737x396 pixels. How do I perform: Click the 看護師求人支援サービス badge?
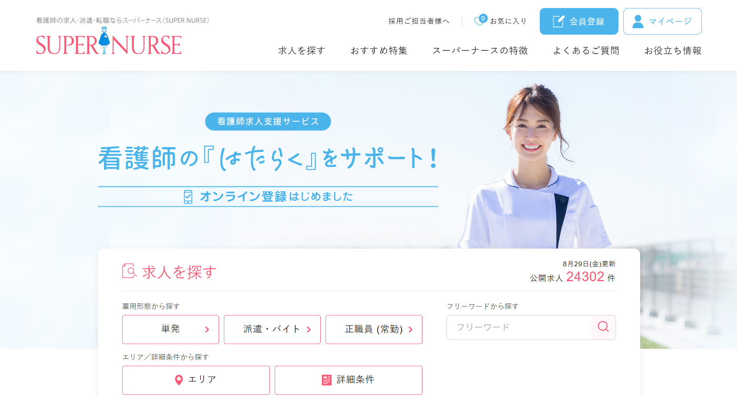pyautogui.click(x=268, y=121)
